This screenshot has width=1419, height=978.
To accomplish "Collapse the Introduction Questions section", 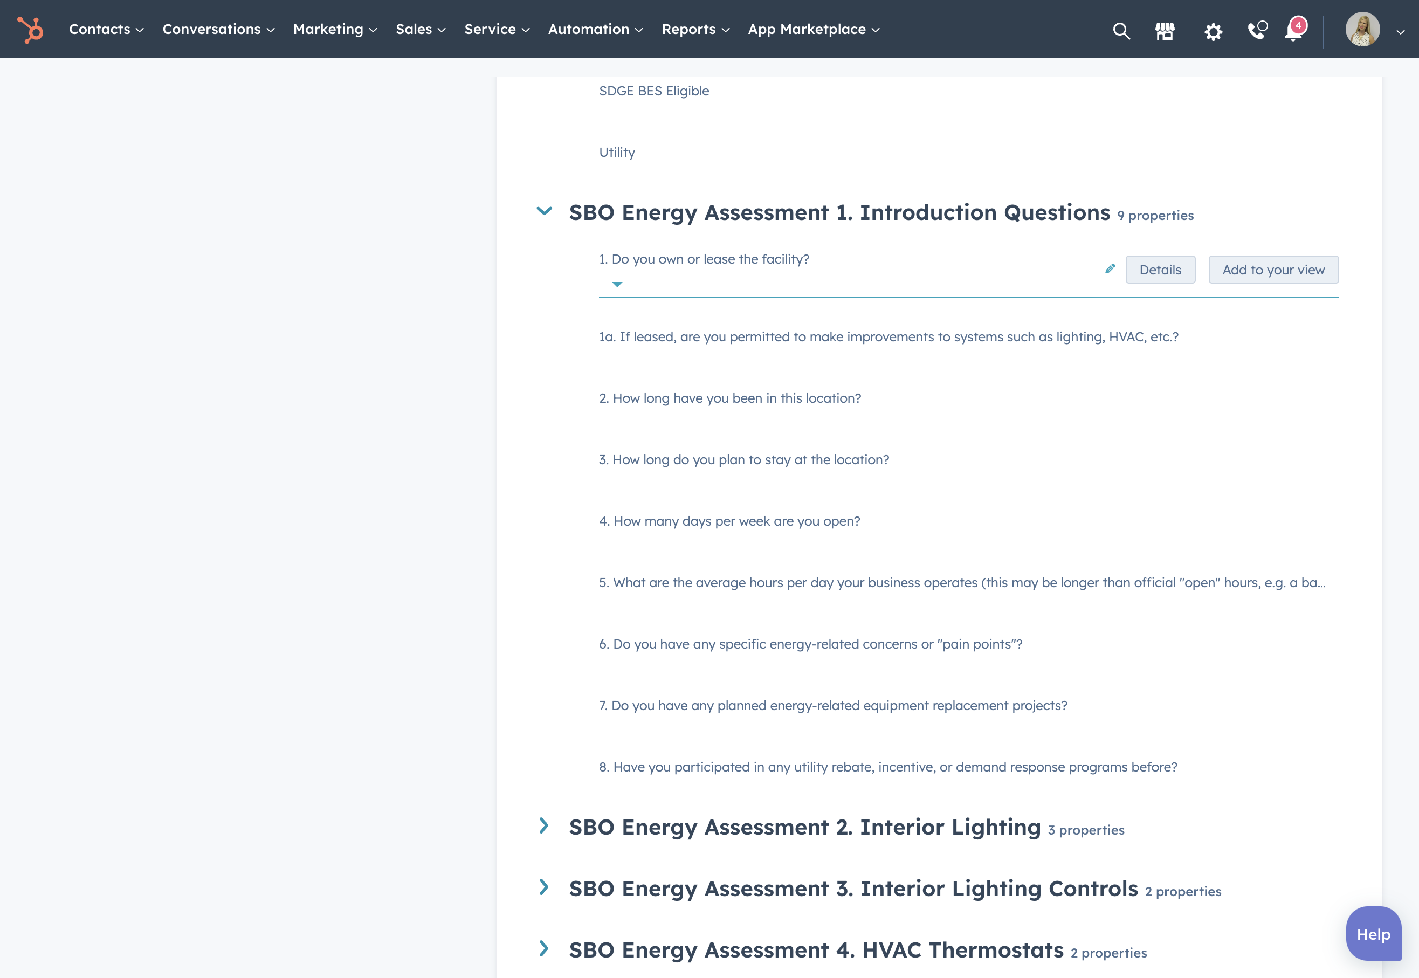I will click(544, 211).
